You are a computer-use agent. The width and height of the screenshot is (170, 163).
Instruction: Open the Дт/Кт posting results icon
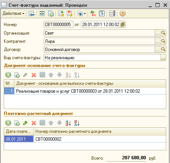pyautogui.click(x=93, y=13)
